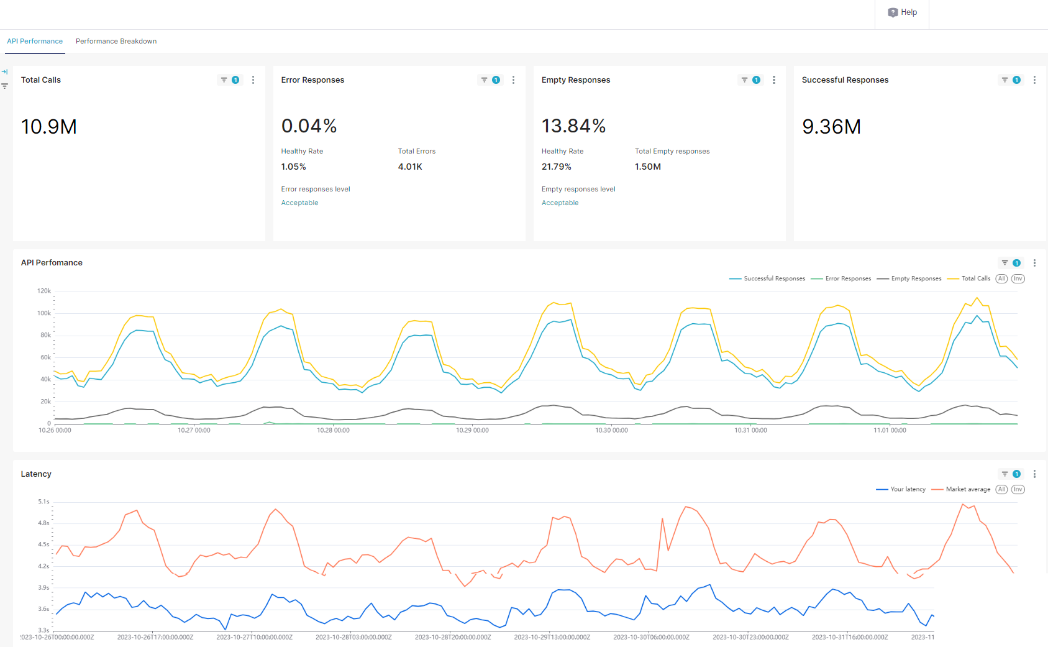1048x647 pixels.
Task: Show all series in Latency legend
Action: coord(1001,489)
